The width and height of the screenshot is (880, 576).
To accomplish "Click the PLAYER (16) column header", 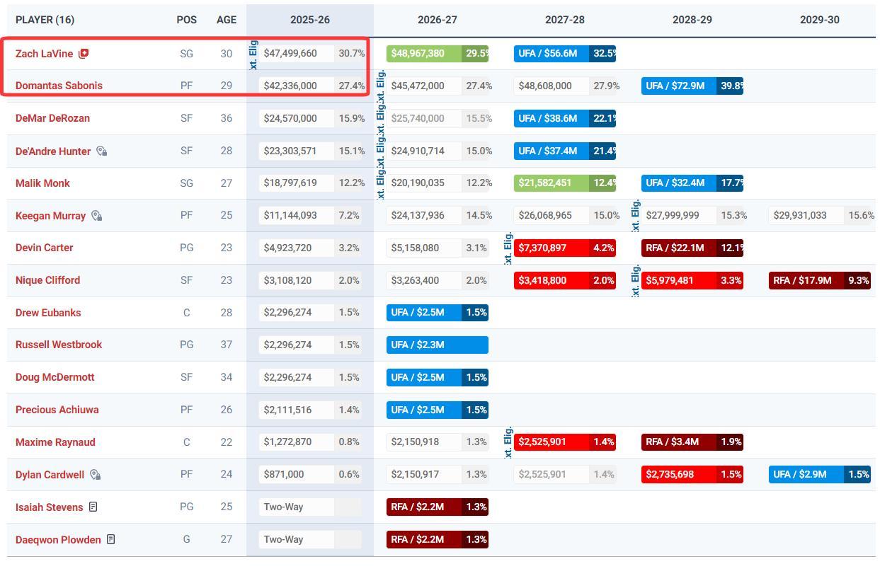I will [45, 20].
